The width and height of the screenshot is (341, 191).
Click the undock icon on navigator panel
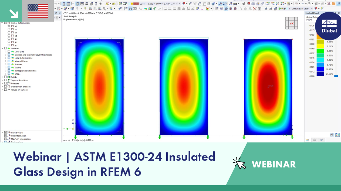coord(56,13)
